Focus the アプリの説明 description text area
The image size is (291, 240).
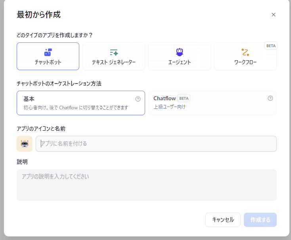[x=147, y=185]
